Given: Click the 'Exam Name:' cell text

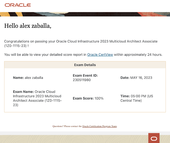Looking at the screenshot, I should coord(37,98).
